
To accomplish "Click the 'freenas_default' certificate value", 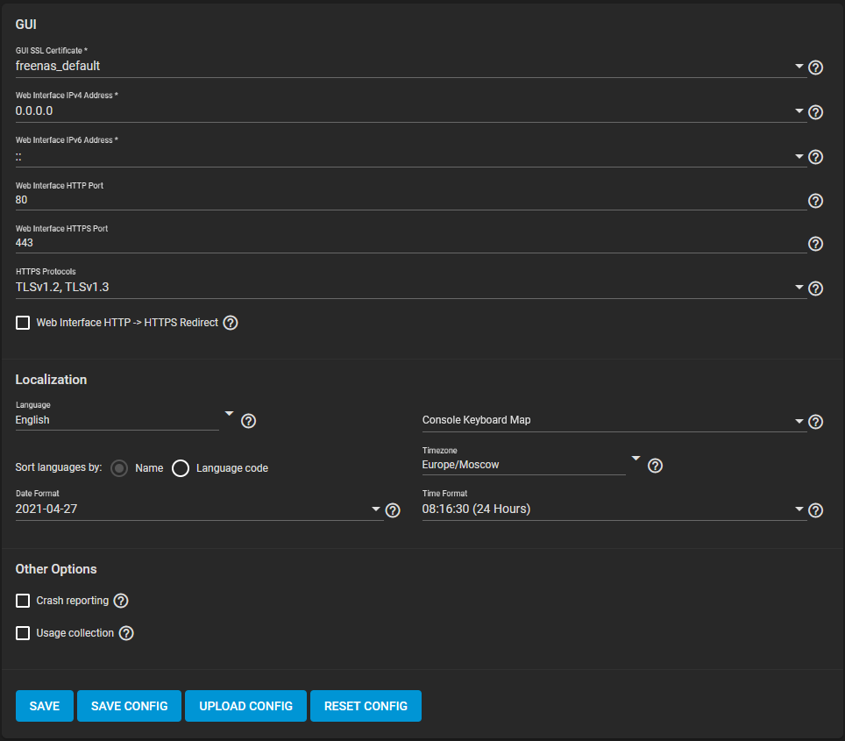I will tap(58, 66).
